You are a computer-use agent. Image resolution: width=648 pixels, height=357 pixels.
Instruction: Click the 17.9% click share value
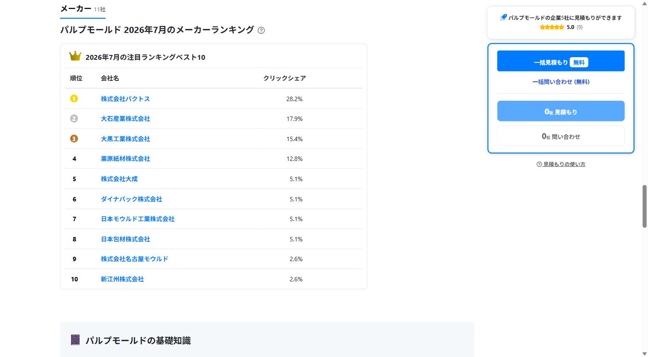(295, 119)
